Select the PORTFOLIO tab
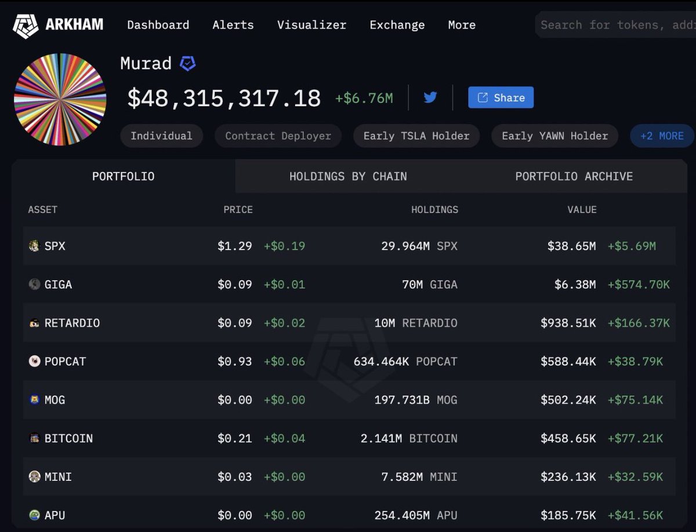 pyautogui.click(x=124, y=176)
